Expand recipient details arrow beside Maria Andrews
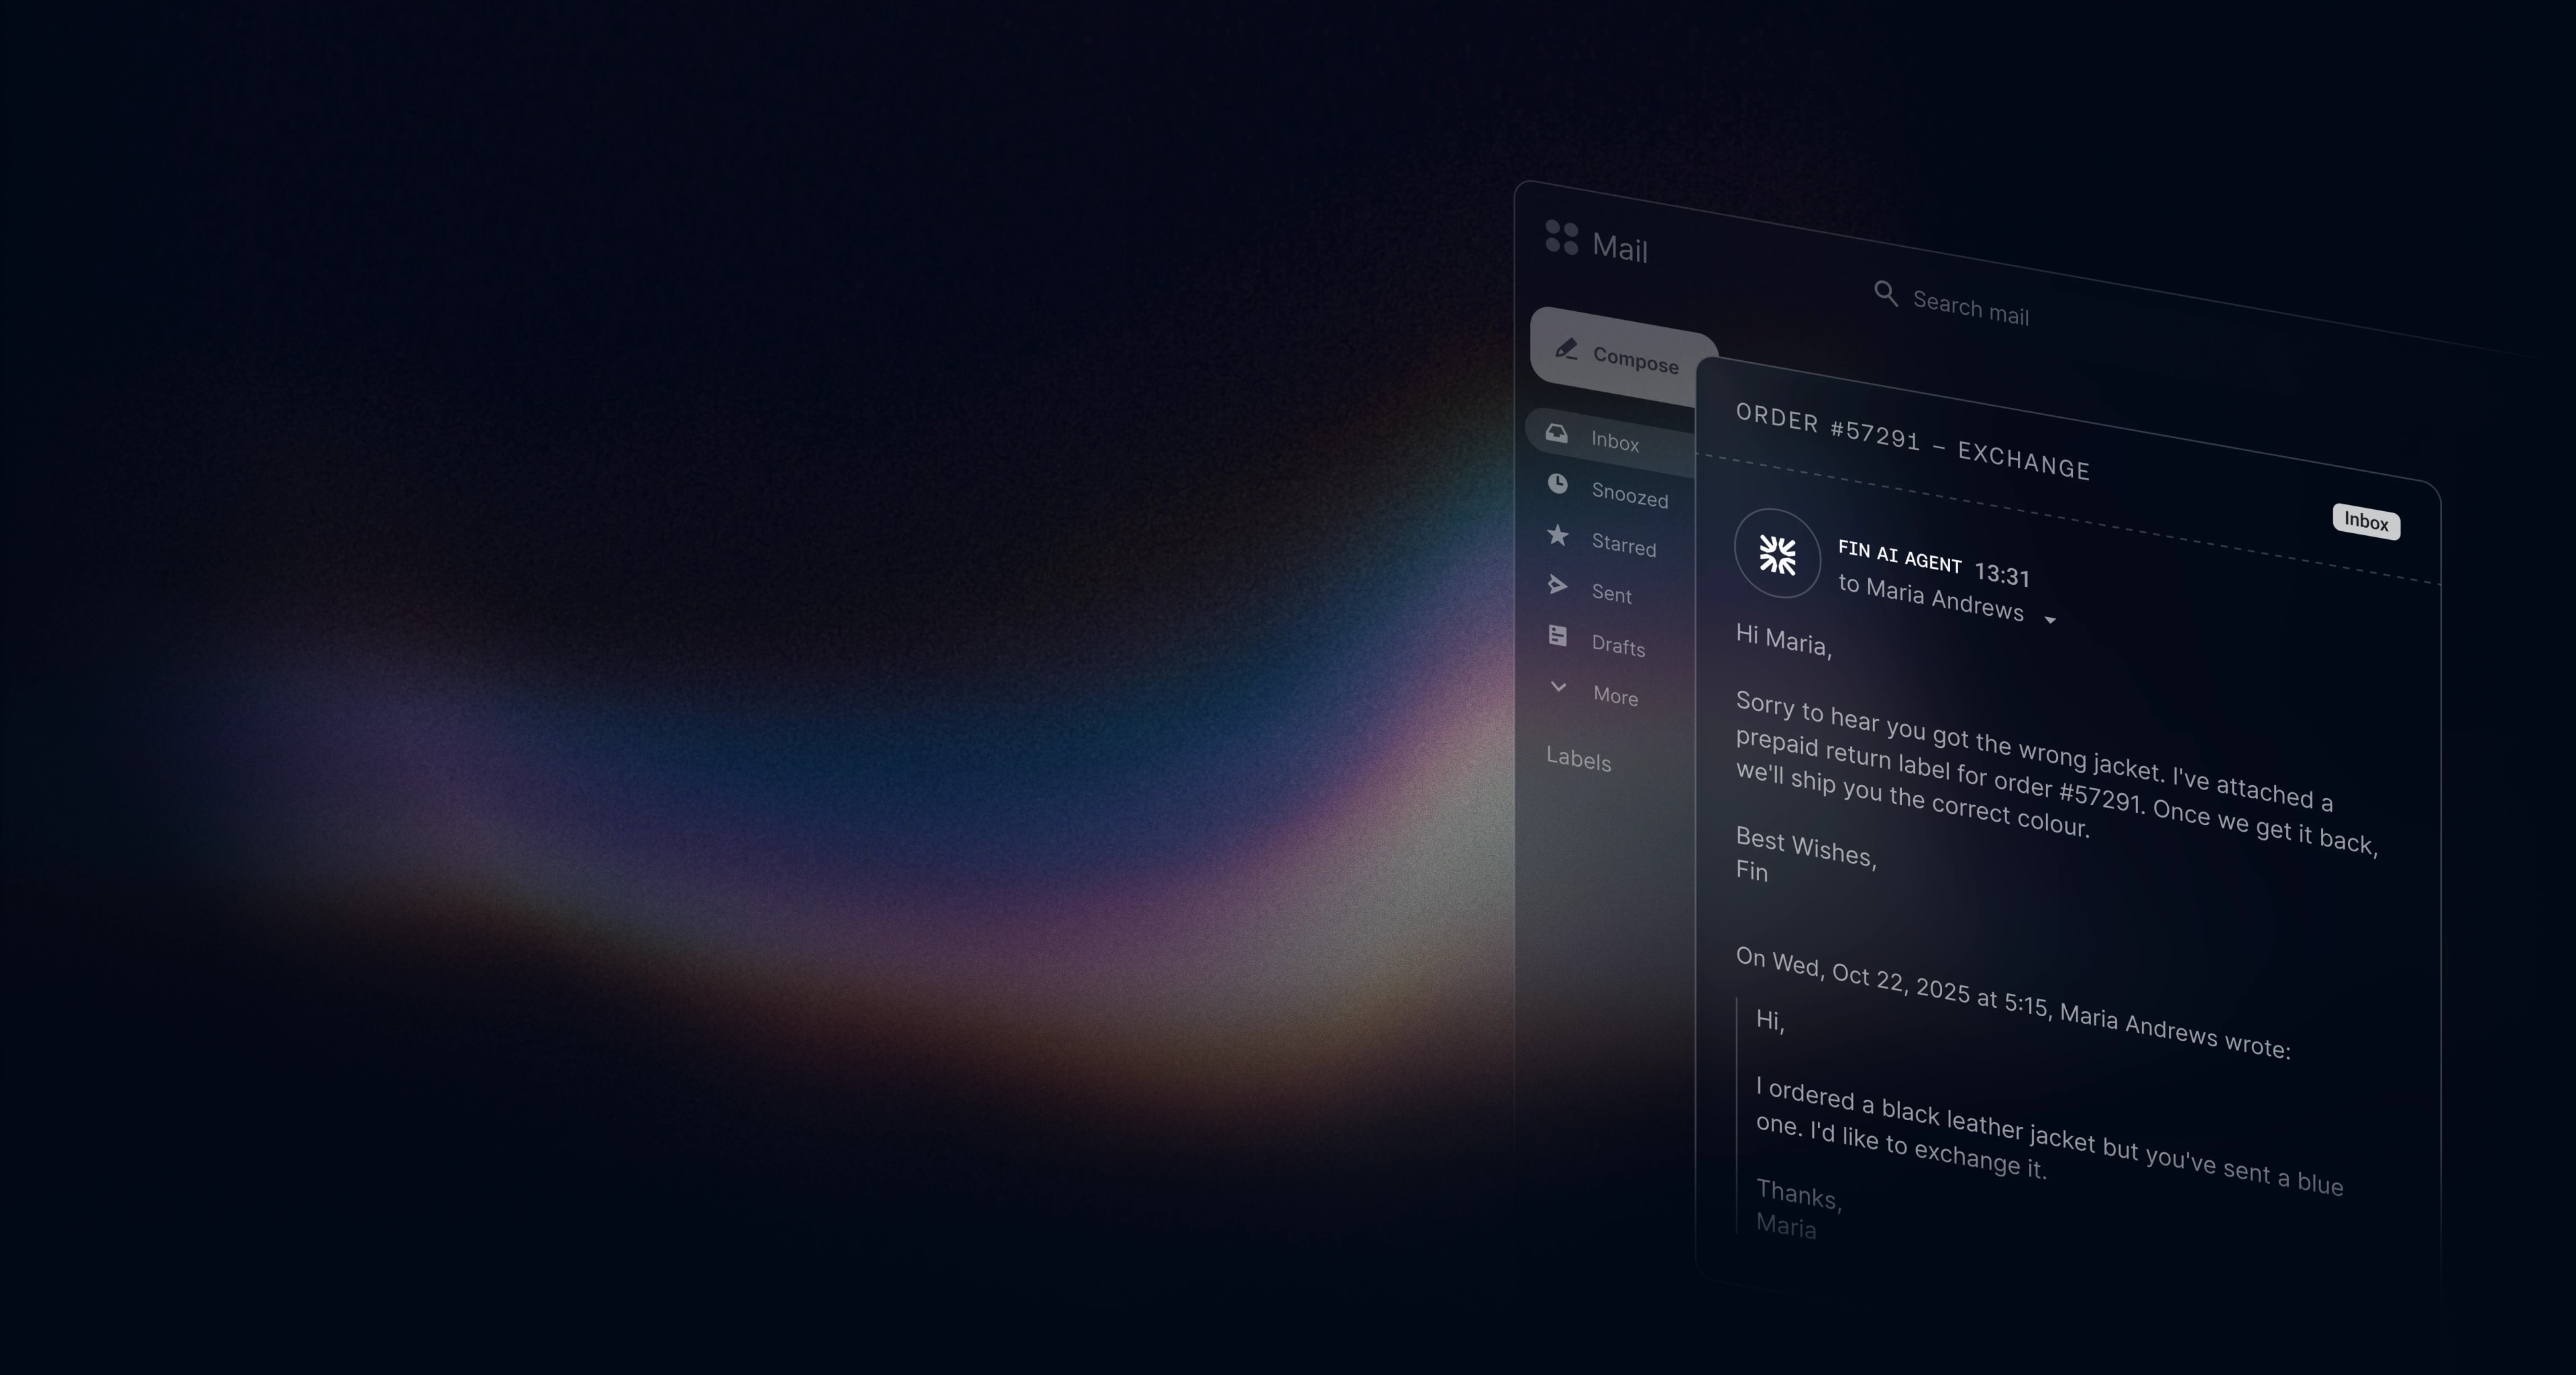The width and height of the screenshot is (2576, 1375). coord(2050,621)
